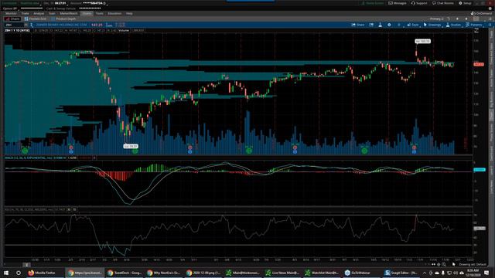Open Messages
This screenshot has height=278, width=495.
398,3
